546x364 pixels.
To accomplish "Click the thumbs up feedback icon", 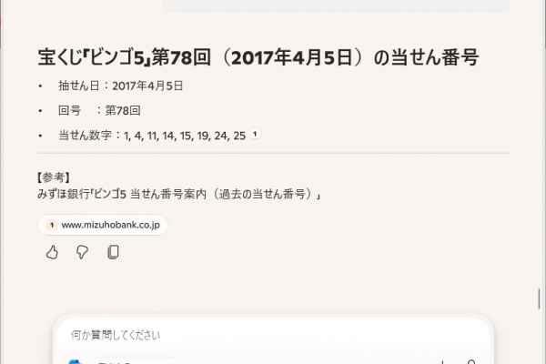I will pyautogui.click(x=52, y=252).
